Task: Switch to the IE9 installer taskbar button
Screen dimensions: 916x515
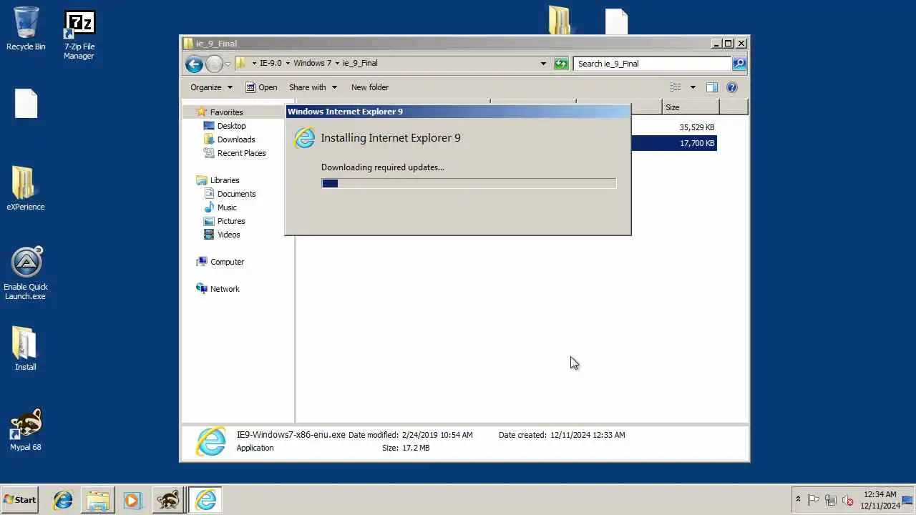Action: (x=205, y=500)
